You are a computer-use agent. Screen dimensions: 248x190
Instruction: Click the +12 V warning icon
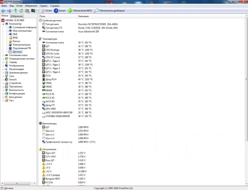pyautogui.click(x=44, y=171)
